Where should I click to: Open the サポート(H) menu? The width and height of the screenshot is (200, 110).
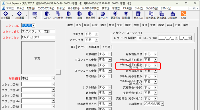pos(166,8)
